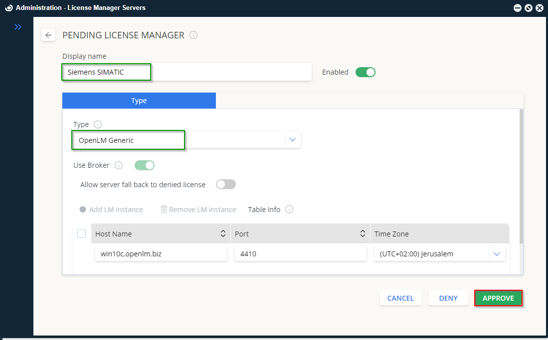The image size is (548, 340).
Task: Open the Table Info tooltip icon
Action: tap(289, 209)
